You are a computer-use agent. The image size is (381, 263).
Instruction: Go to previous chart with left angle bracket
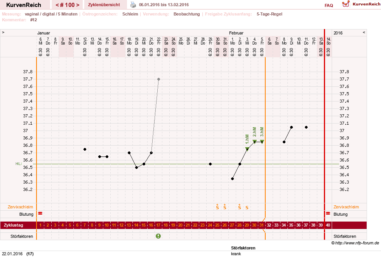tap(57, 5)
